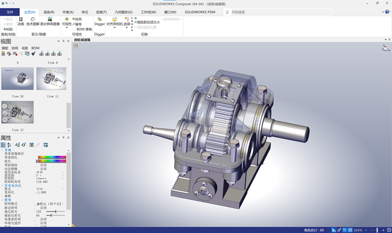Click the 背景颜色 rainbow color swatch
The image size is (392, 233).
tap(51, 157)
